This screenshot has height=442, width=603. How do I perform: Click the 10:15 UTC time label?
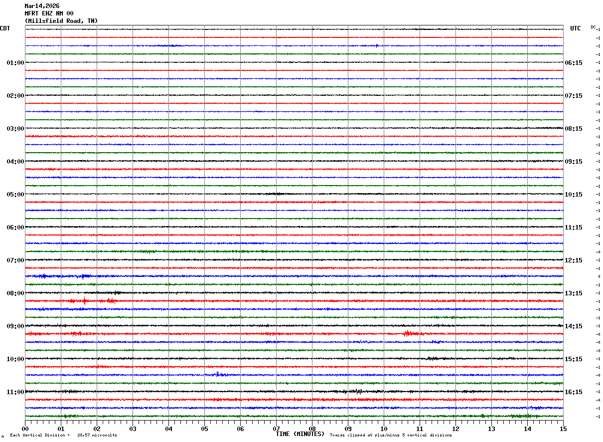574,195
